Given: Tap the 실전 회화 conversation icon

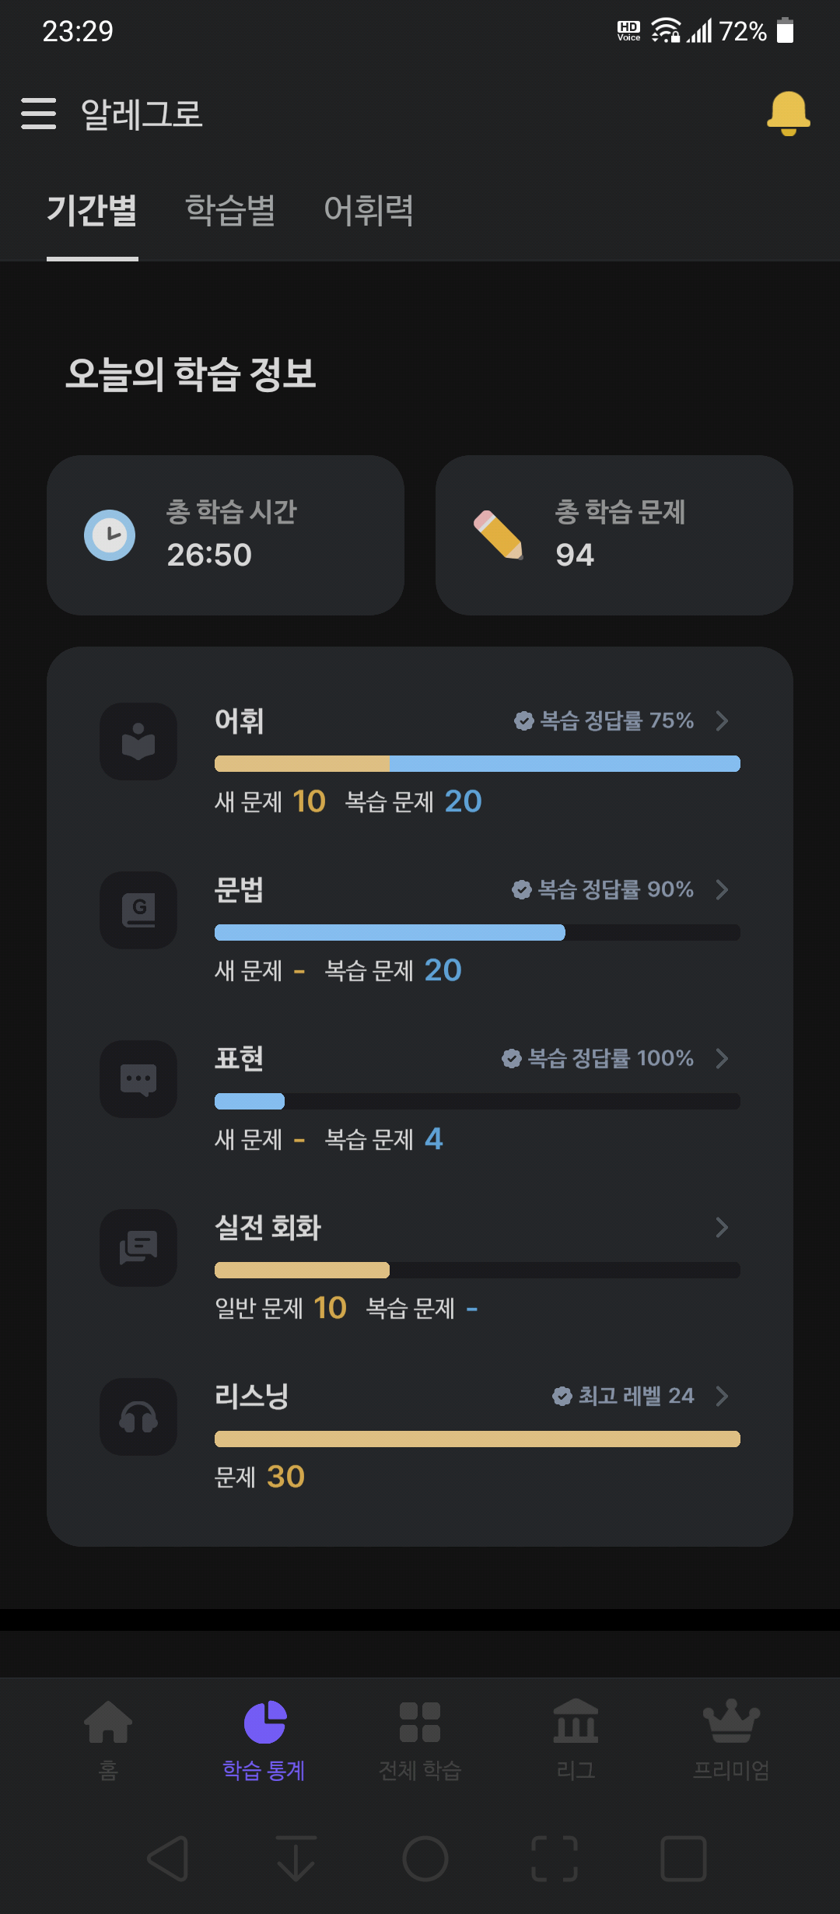Looking at the screenshot, I should pyautogui.click(x=138, y=1248).
